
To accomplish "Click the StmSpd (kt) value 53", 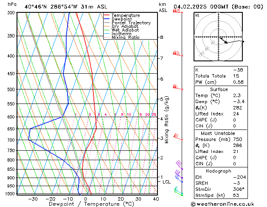I will coord(236,195).
